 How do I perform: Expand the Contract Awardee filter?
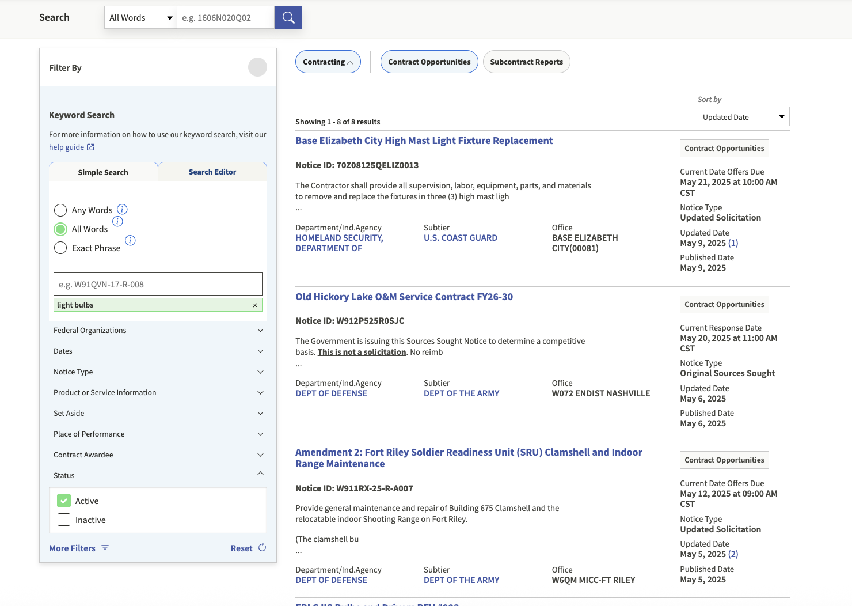[x=158, y=455]
